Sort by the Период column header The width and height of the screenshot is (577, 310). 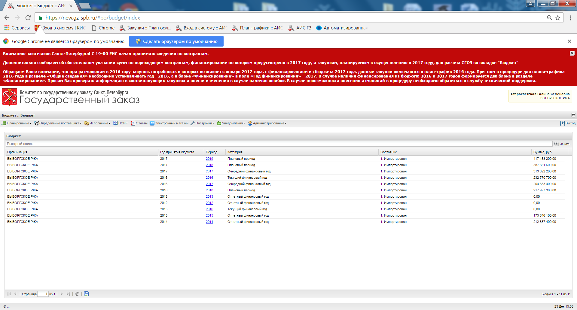coord(215,152)
